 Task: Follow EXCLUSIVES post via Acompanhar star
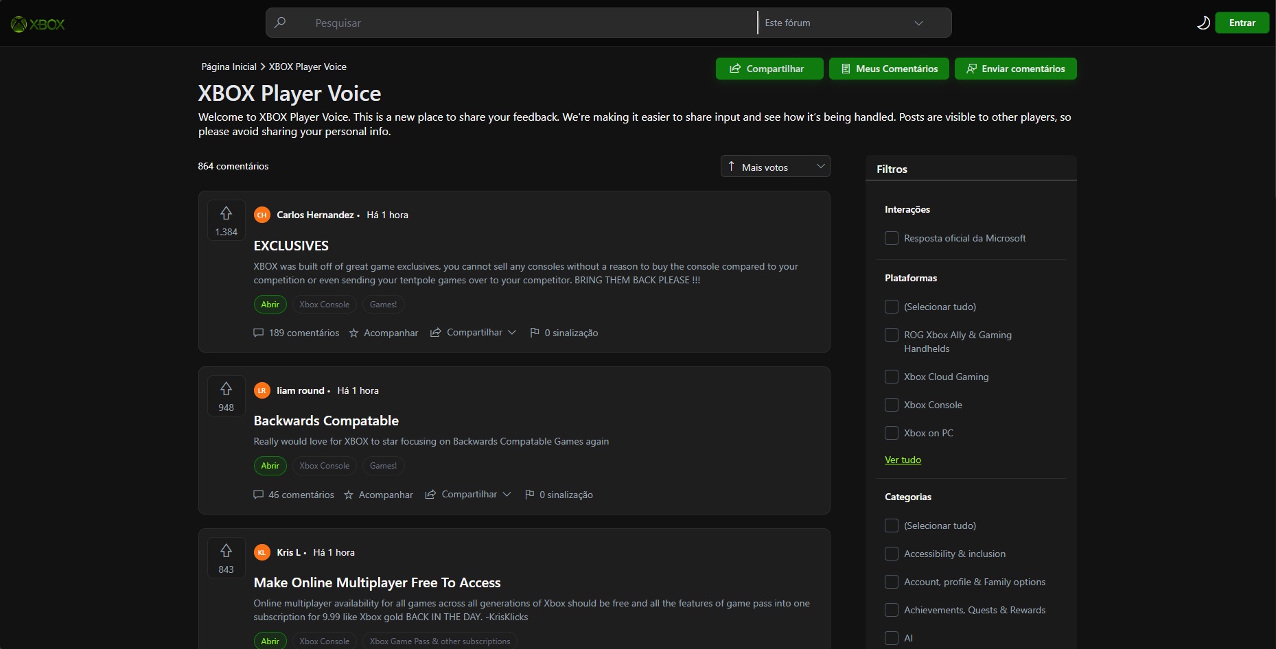pos(384,333)
